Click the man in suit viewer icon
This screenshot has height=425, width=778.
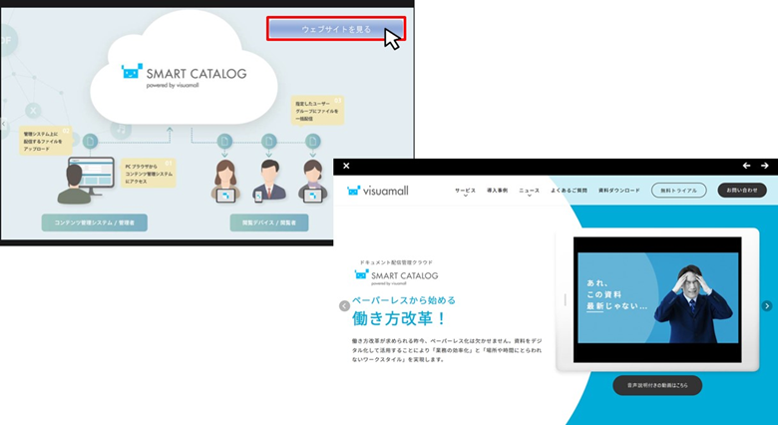click(269, 182)
